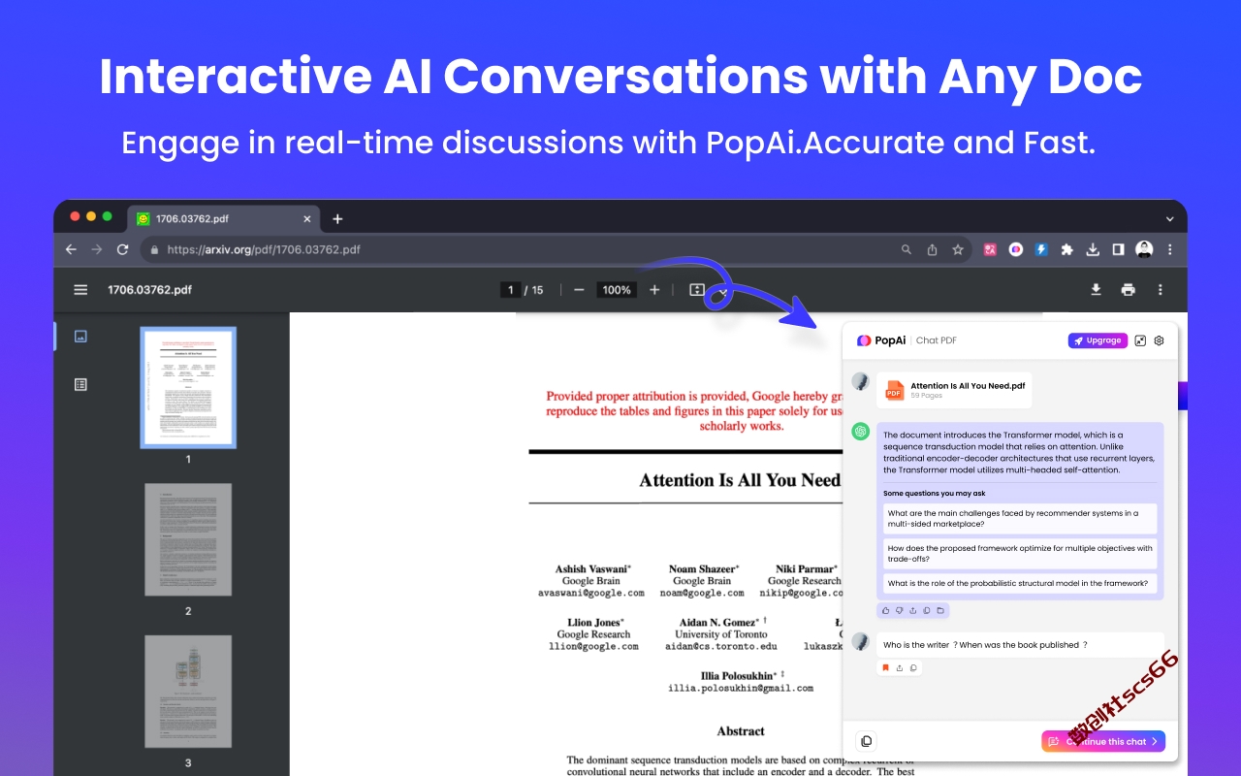
Task: Click the Chat PDF label
Action: pyautogui.click(x=937, y=340)
